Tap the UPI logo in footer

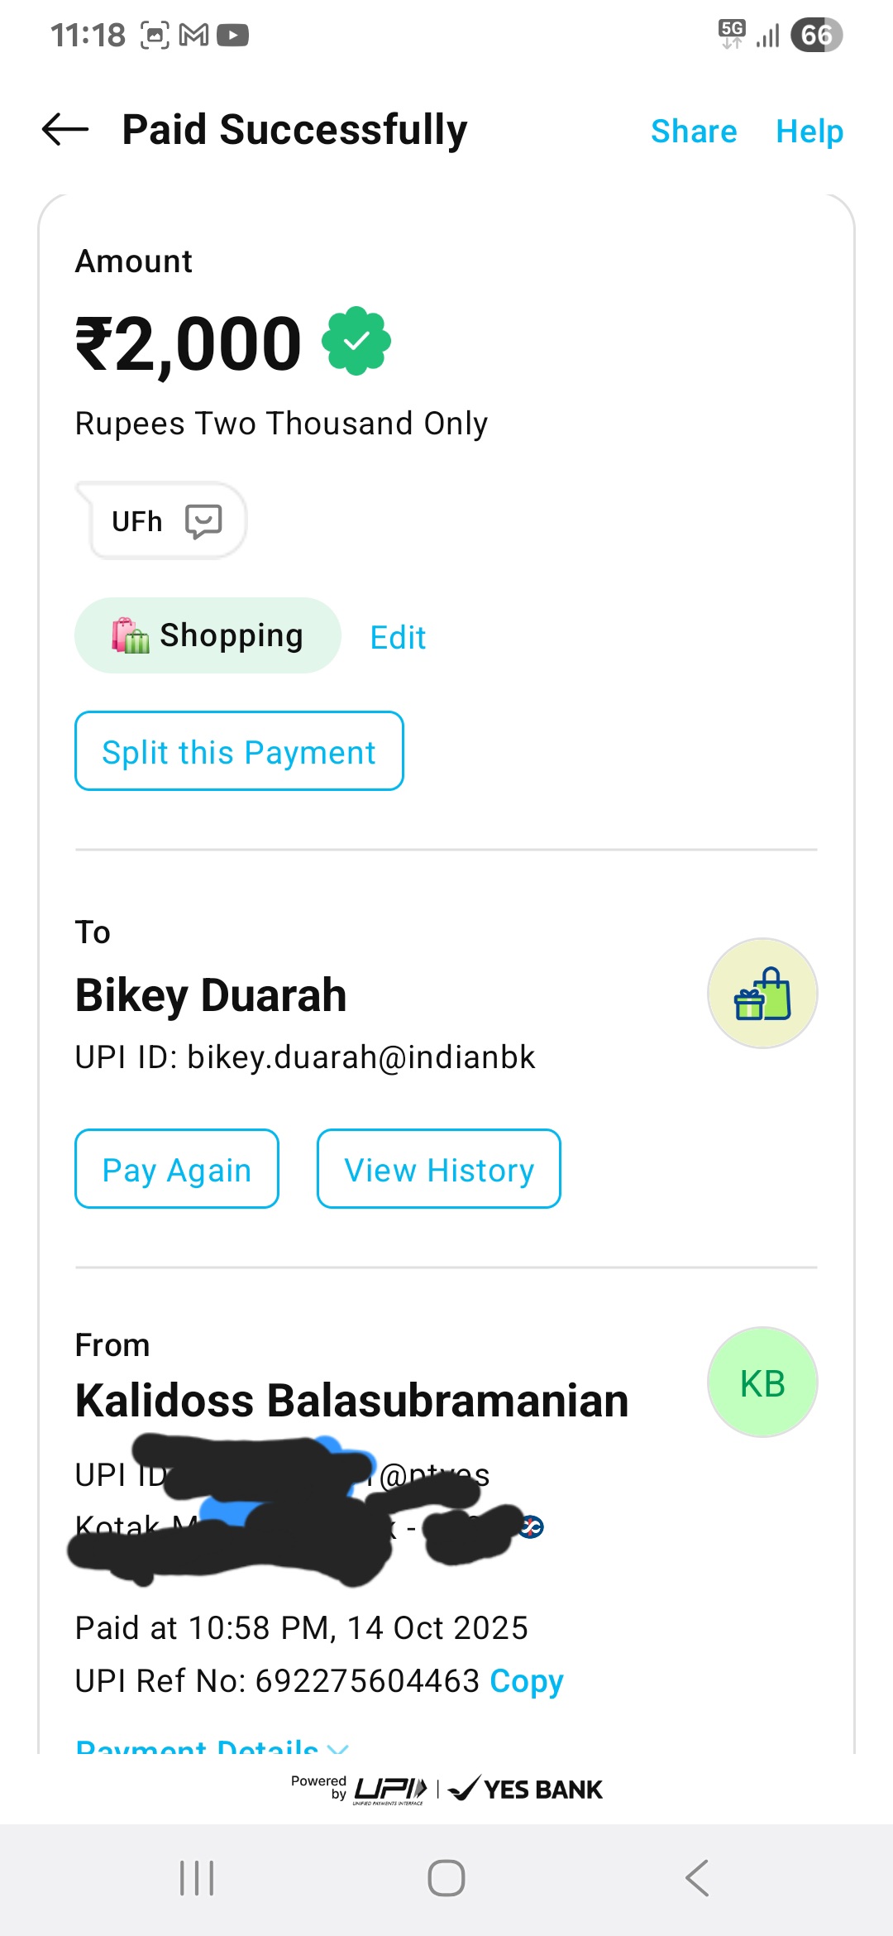coord(390,1790)
